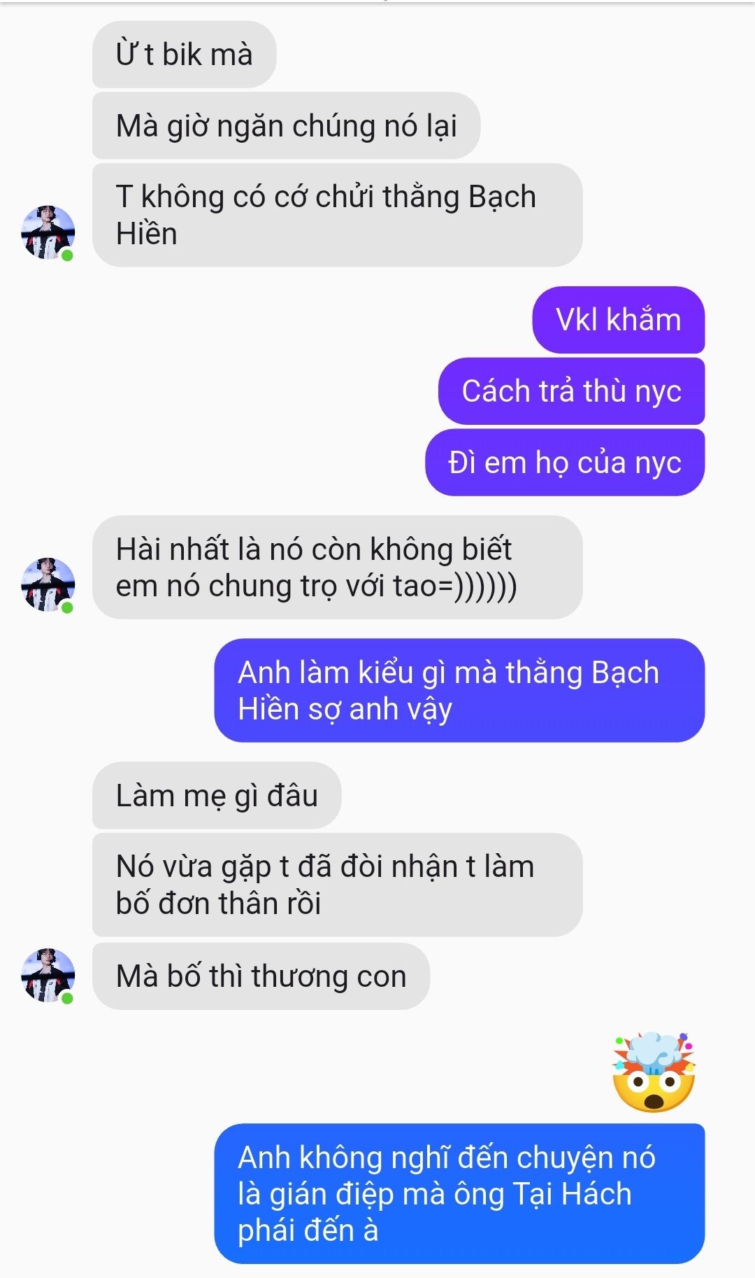Open sender avatar beside 'chung trọ' message
The width and height of the screenshot is (755, 1278).
tap(48, 584)
